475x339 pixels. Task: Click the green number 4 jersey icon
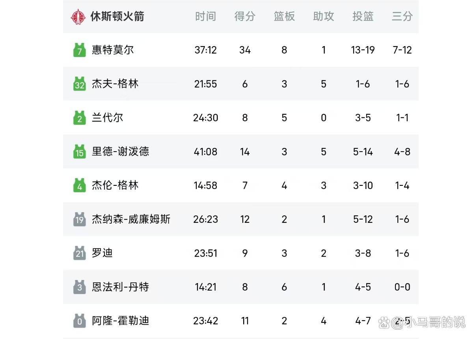tap(80, 185)
